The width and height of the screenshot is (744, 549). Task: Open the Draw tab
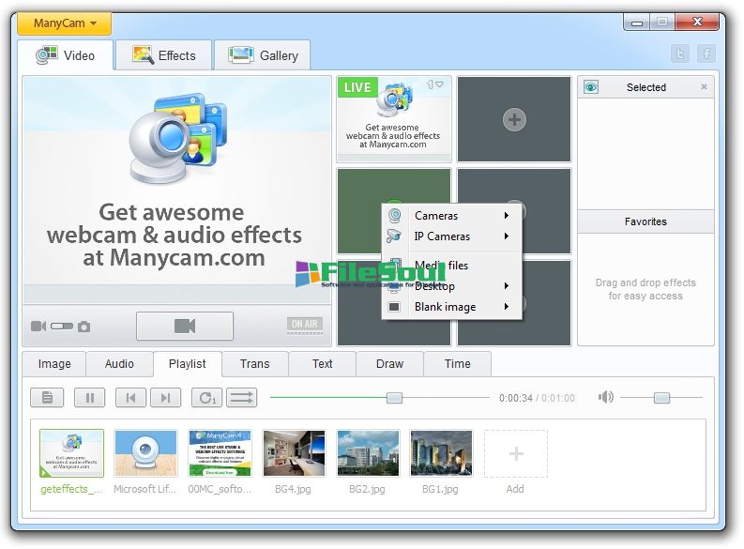coord(389,364)
